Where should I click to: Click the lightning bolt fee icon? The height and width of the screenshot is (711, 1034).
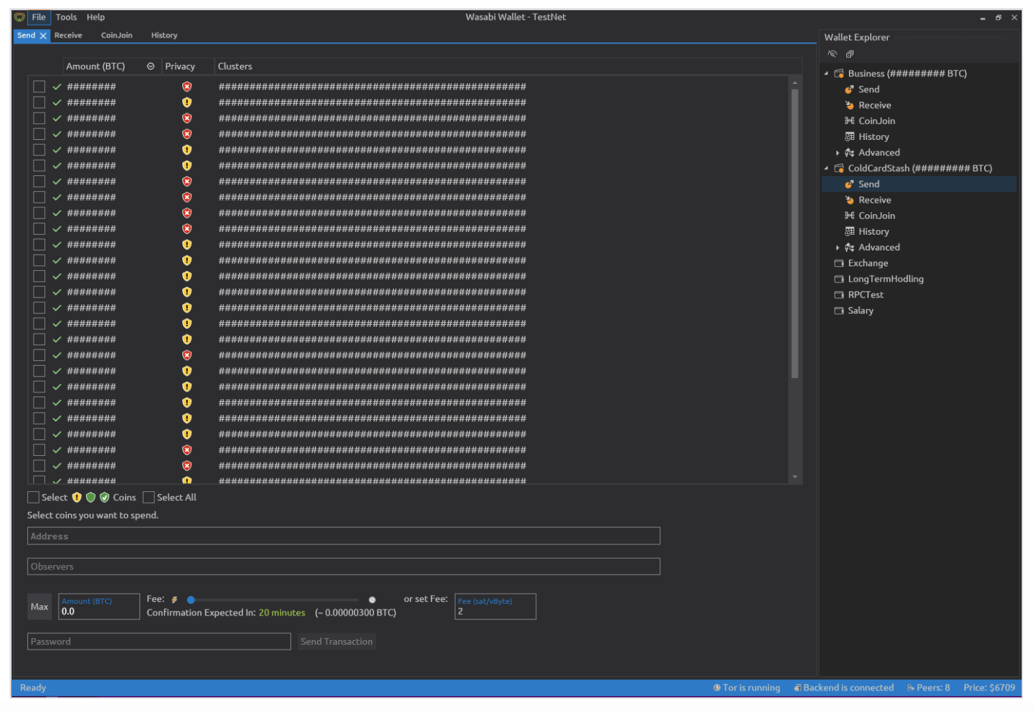point(175,598)
